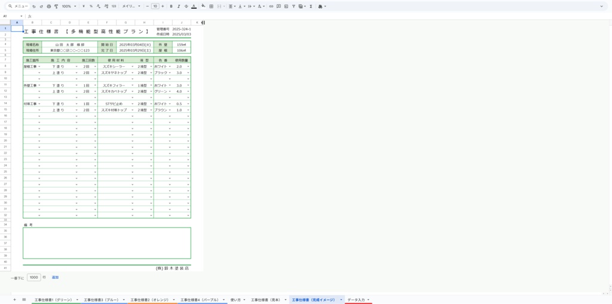Open text wrapping options
This screenshot has width=612, height=304.
pyautogui.click(x=251, y=6)
